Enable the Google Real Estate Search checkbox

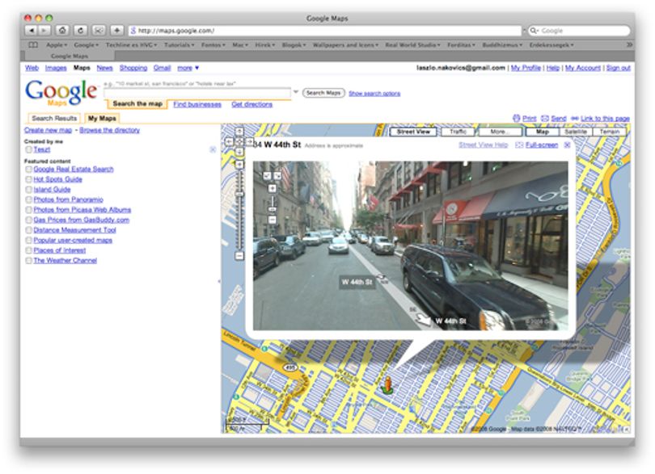[28, 170]
